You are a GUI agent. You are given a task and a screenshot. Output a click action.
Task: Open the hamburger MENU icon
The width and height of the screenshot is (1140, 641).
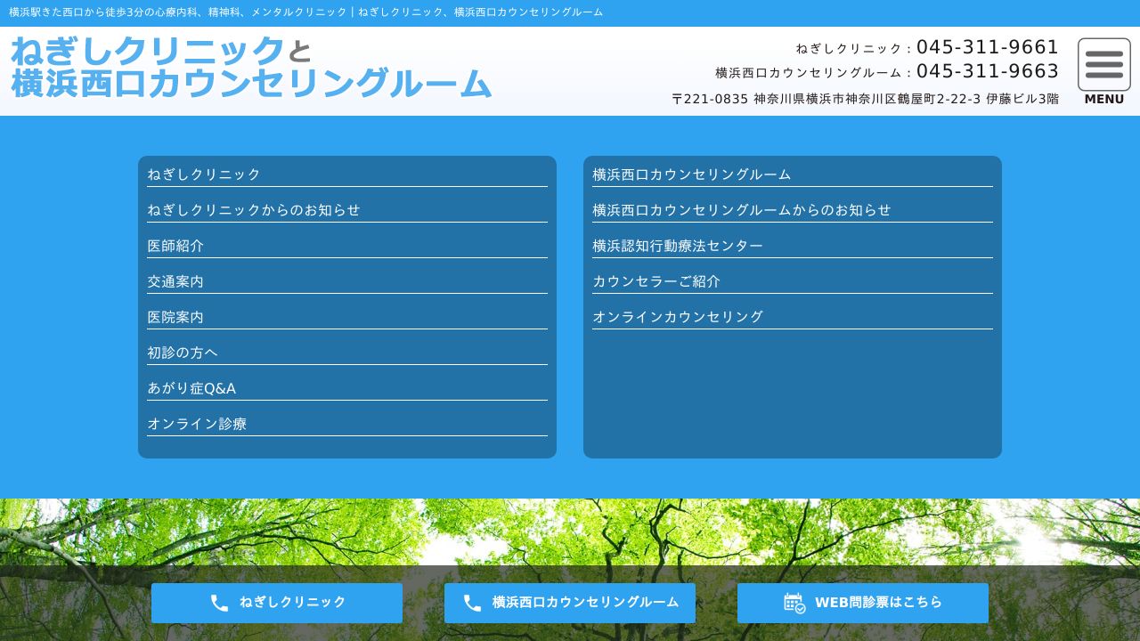click(x=1103, y=64)
